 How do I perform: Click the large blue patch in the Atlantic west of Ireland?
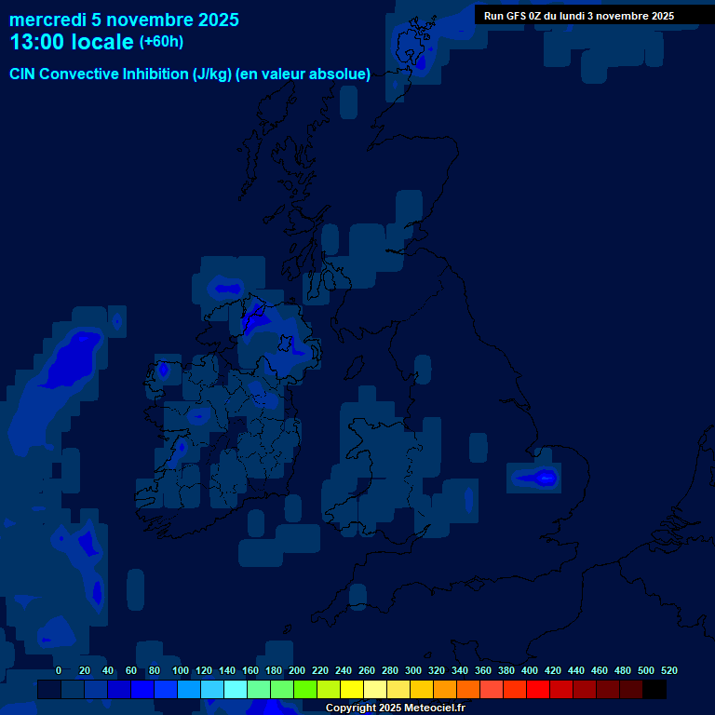[x=70, y=361]
